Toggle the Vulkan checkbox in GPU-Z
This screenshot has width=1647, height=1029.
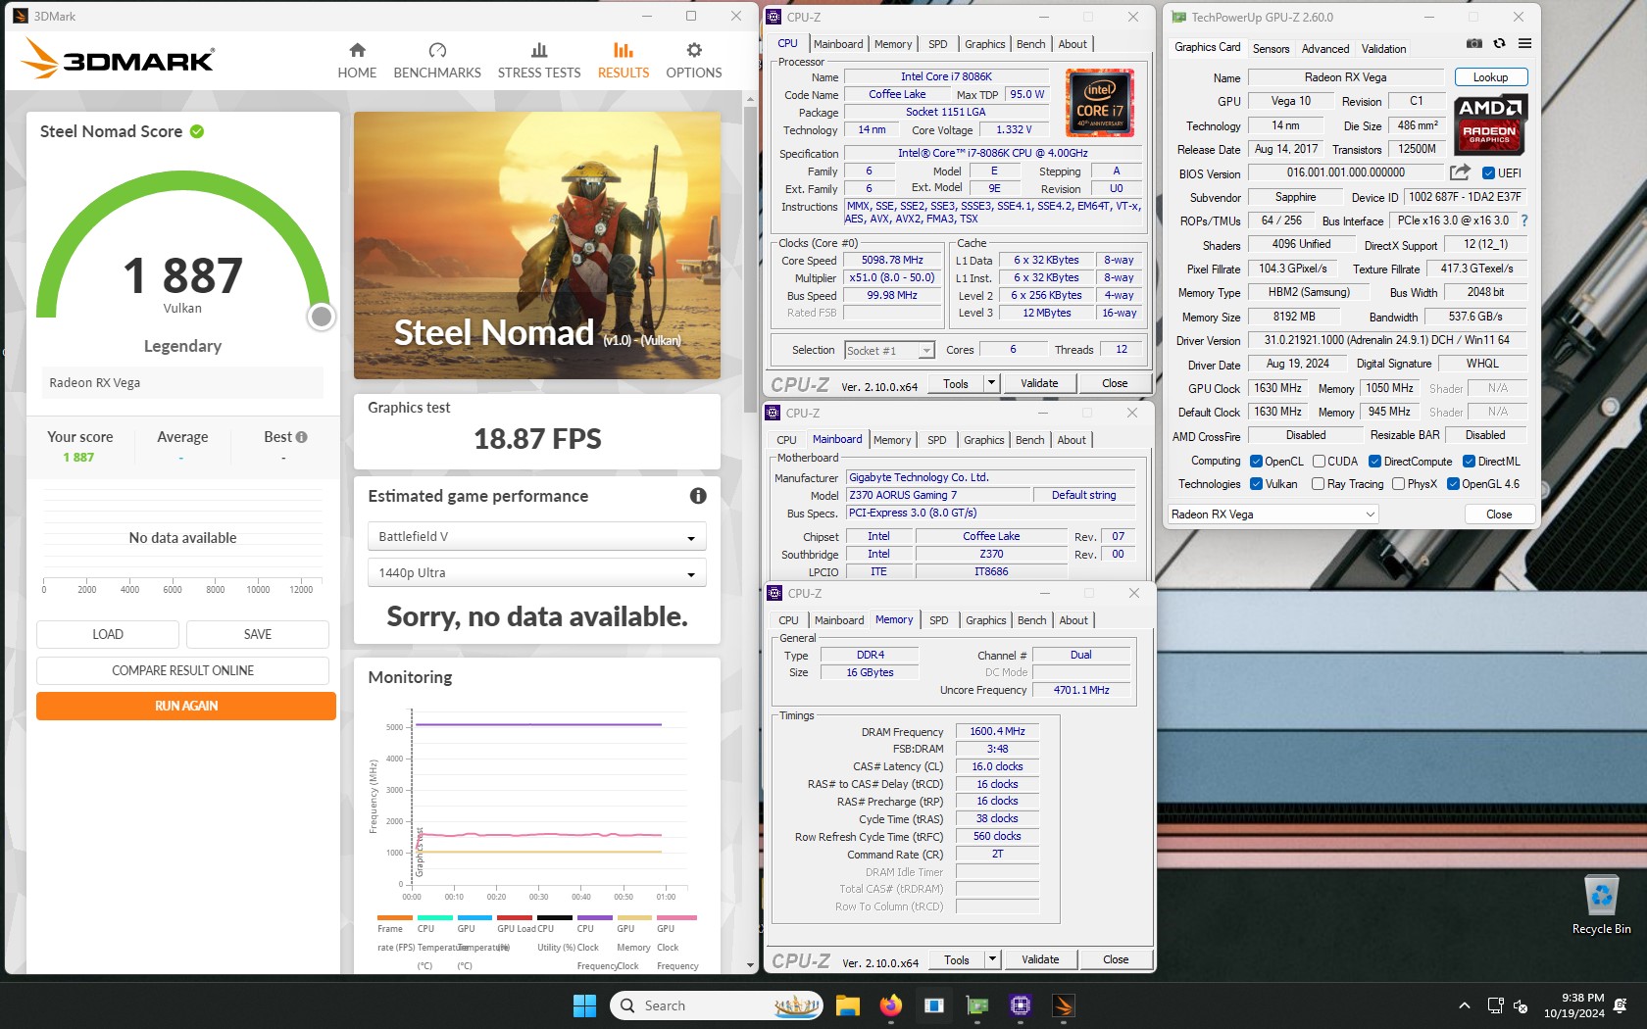(1256, 484)
